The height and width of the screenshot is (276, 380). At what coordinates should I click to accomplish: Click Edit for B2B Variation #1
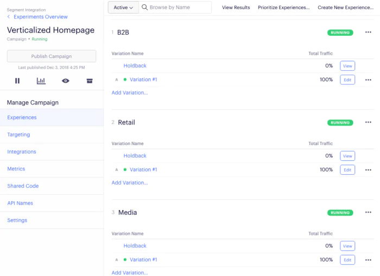[x=347, y=80]
